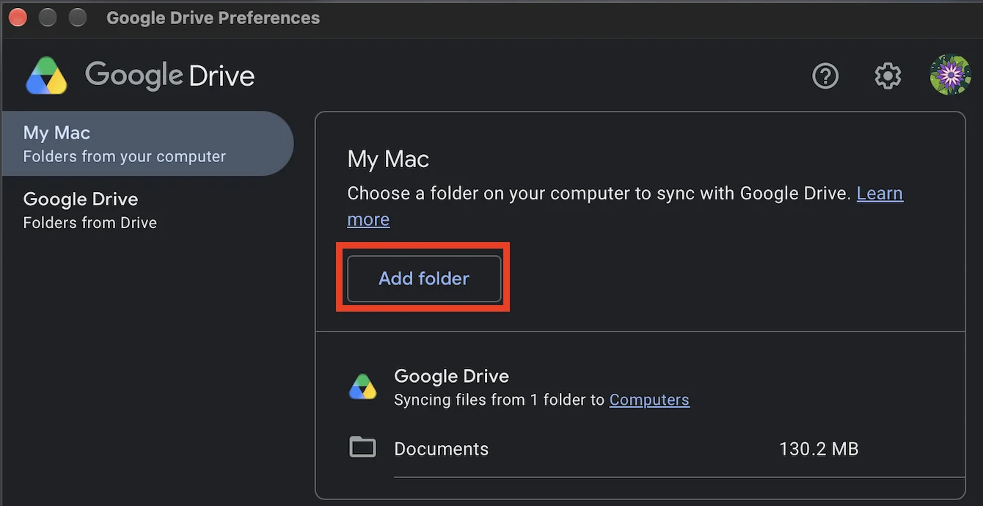This screenshot has width=983, height=506.
Task: Click the Google Drive heading in the sync section
Action: [451, 376]
